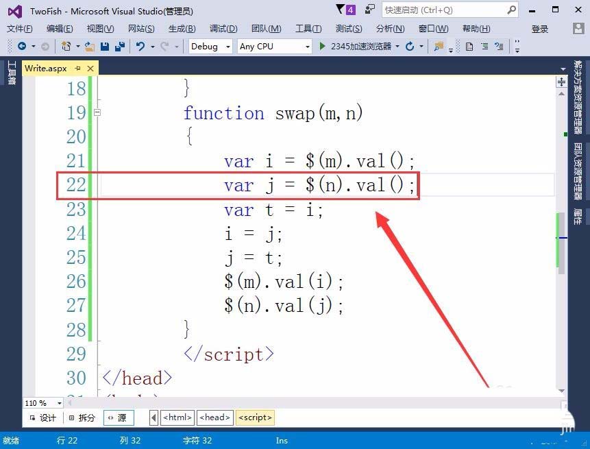Click the Navigate Backward arrow icon
This screenshot has width=590, height=449.
pyautogui.click(x=21, y=46)
